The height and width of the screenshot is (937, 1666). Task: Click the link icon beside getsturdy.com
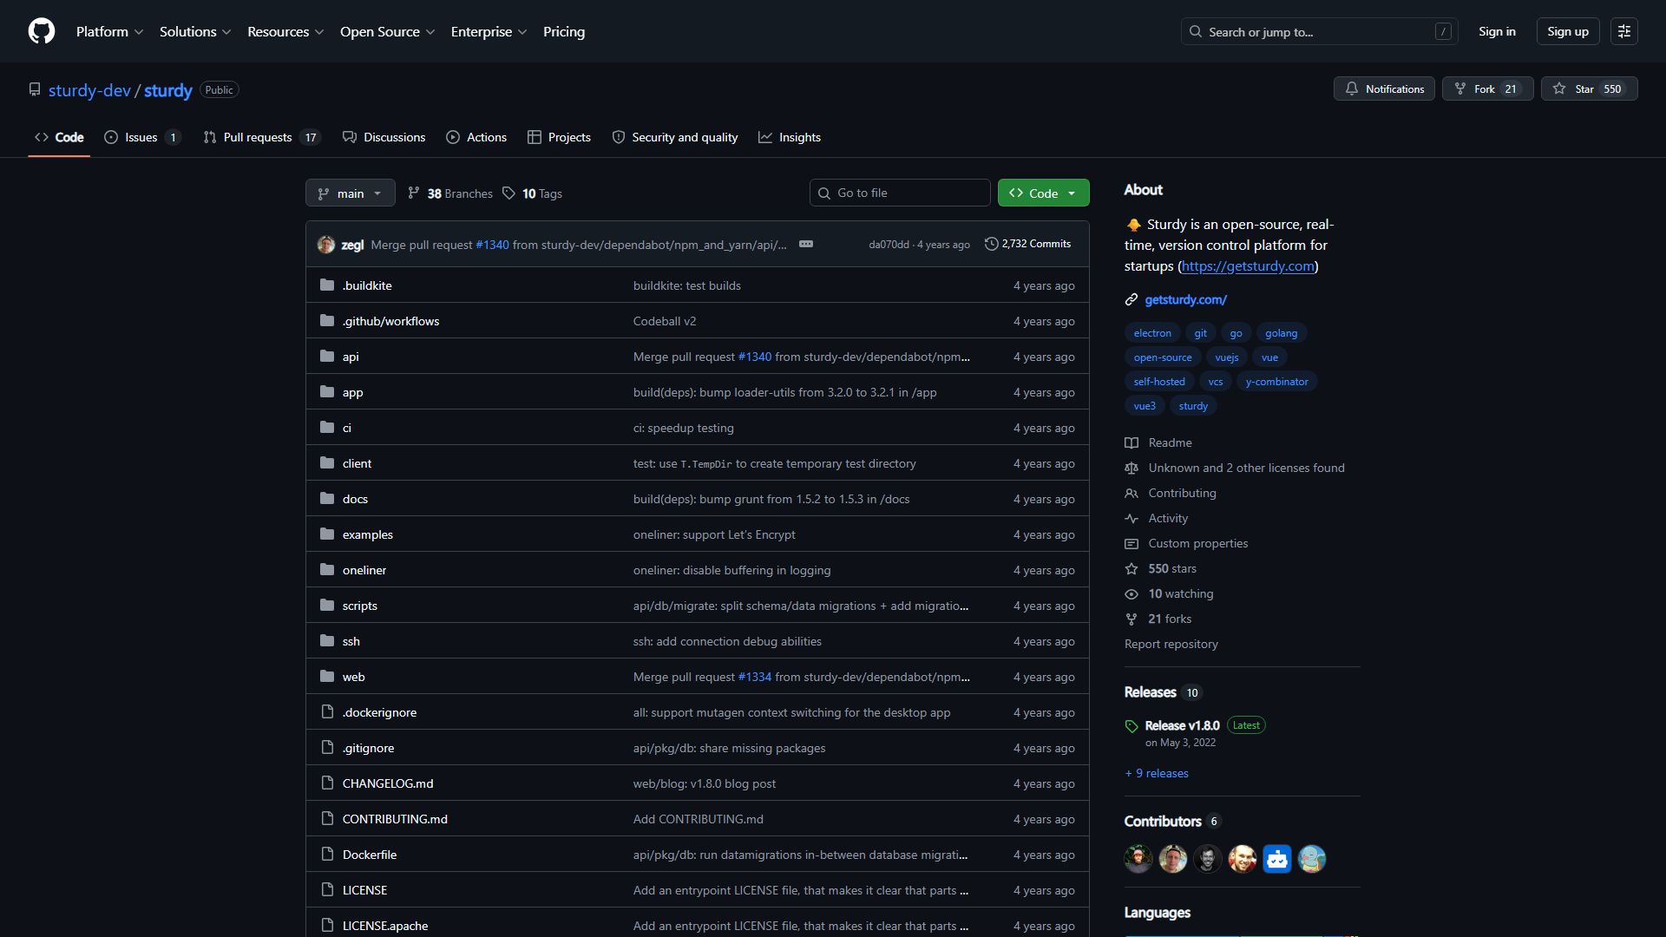pyautogui.click(x=1131, y=300)
